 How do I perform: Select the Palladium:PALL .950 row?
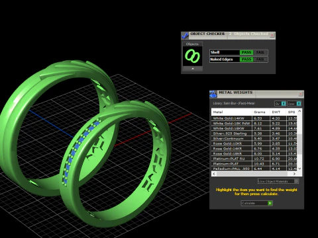(254, 169)
